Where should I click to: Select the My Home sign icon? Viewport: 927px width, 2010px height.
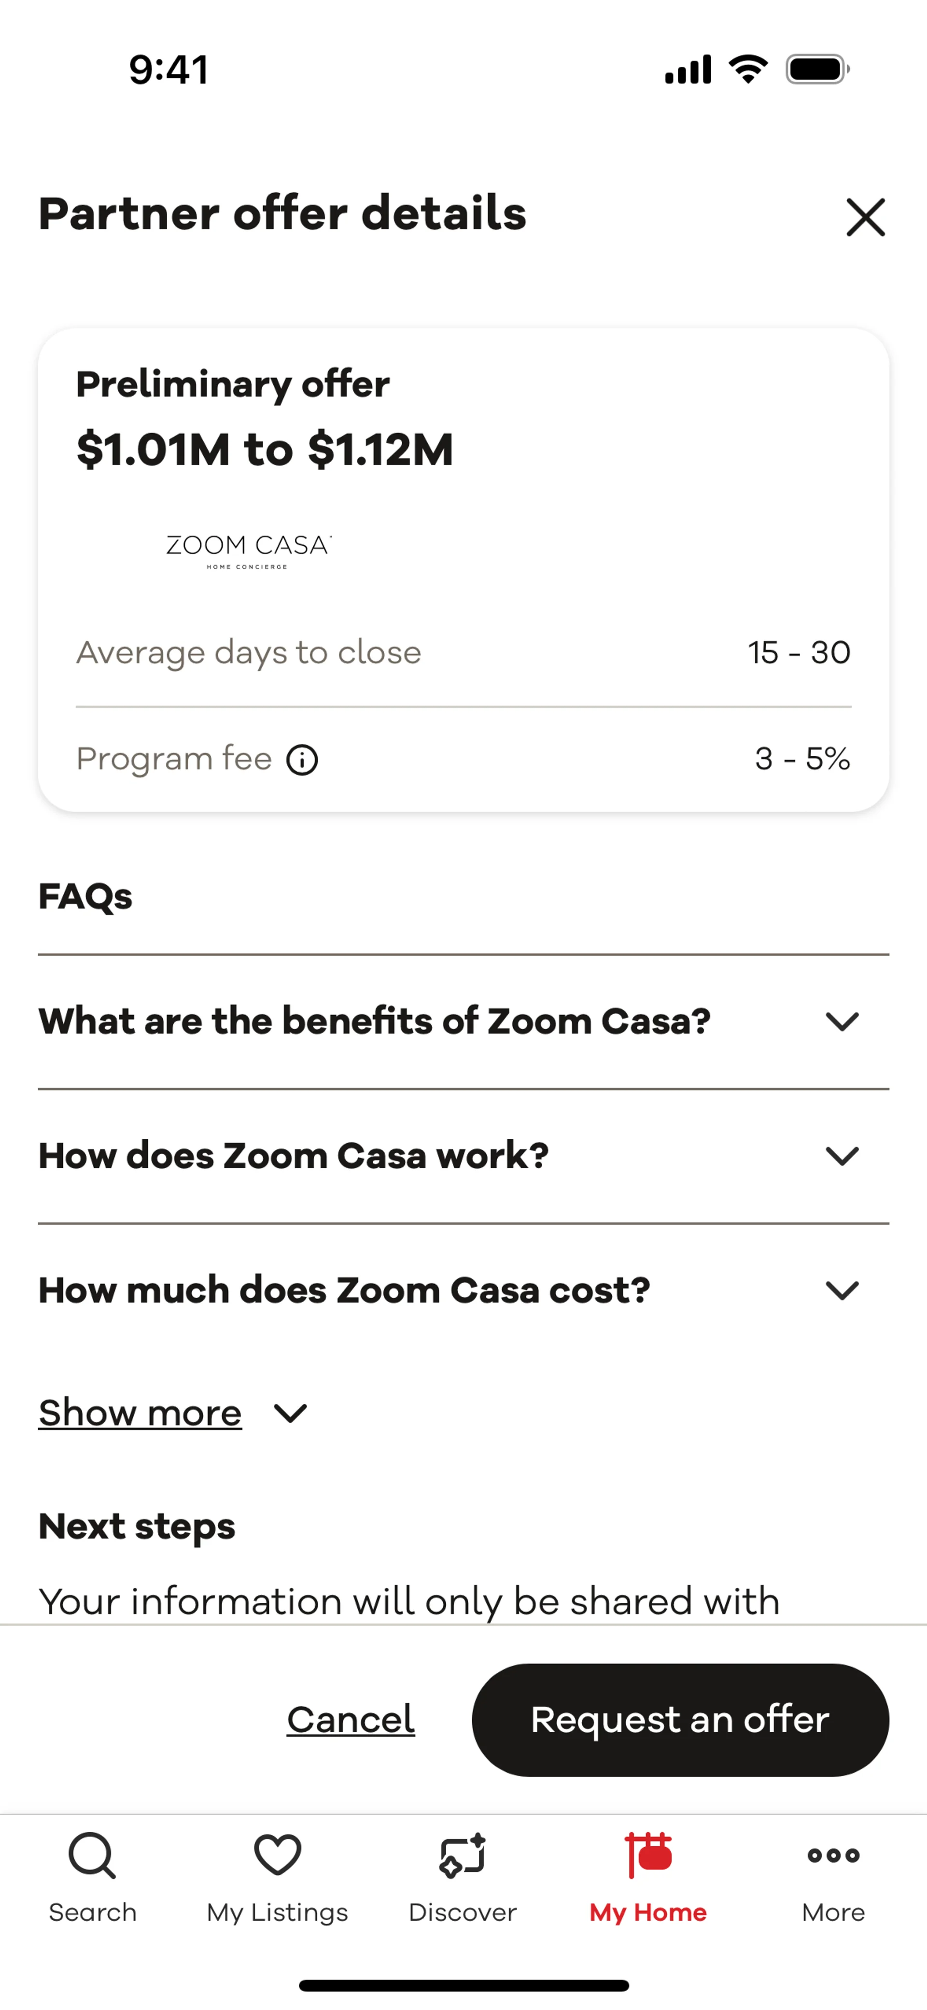(647, 1854)
